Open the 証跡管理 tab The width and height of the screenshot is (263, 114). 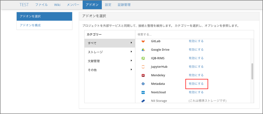[124, 5]
